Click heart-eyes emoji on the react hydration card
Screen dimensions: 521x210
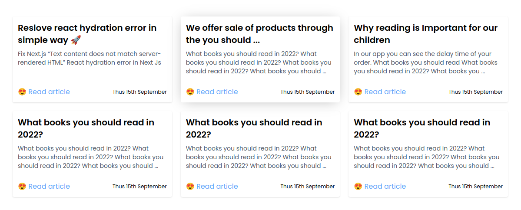click(x=22, y=92)
